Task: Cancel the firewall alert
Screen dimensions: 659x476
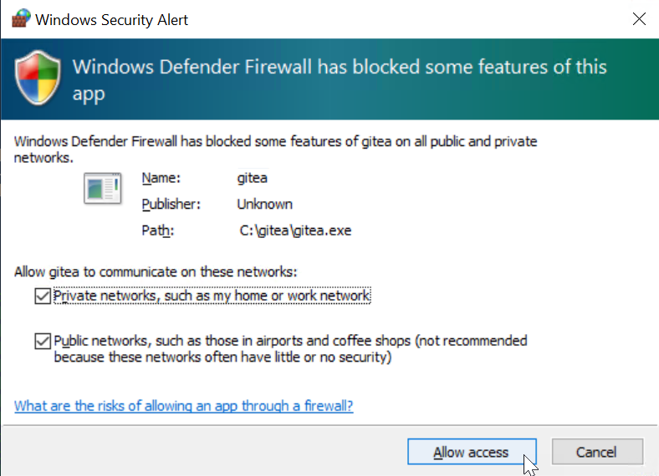Action: point(597,452)
